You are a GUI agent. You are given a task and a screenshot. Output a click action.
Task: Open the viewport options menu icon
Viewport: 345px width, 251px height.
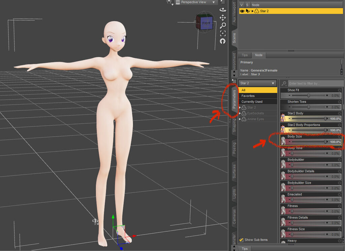click(x=223, y=2)
